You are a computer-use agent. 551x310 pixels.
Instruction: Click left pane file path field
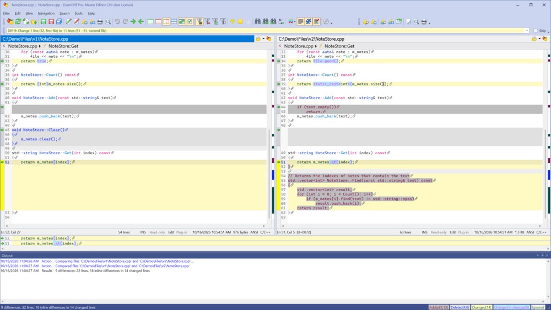[127, 39]
